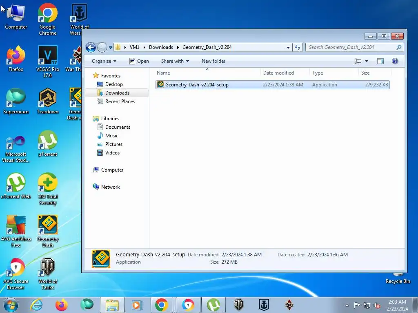Screen dimensions: 418x313
Task: Select the Teardown desktop icon
Action: (47, 101)
